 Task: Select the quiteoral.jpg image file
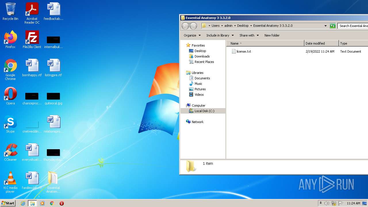click(53, 98)
